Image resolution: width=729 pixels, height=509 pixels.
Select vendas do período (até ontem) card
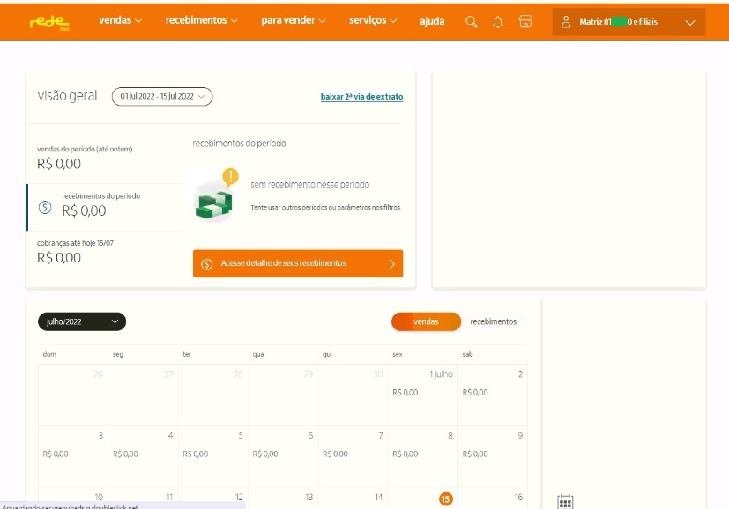(x=106, y=158)
